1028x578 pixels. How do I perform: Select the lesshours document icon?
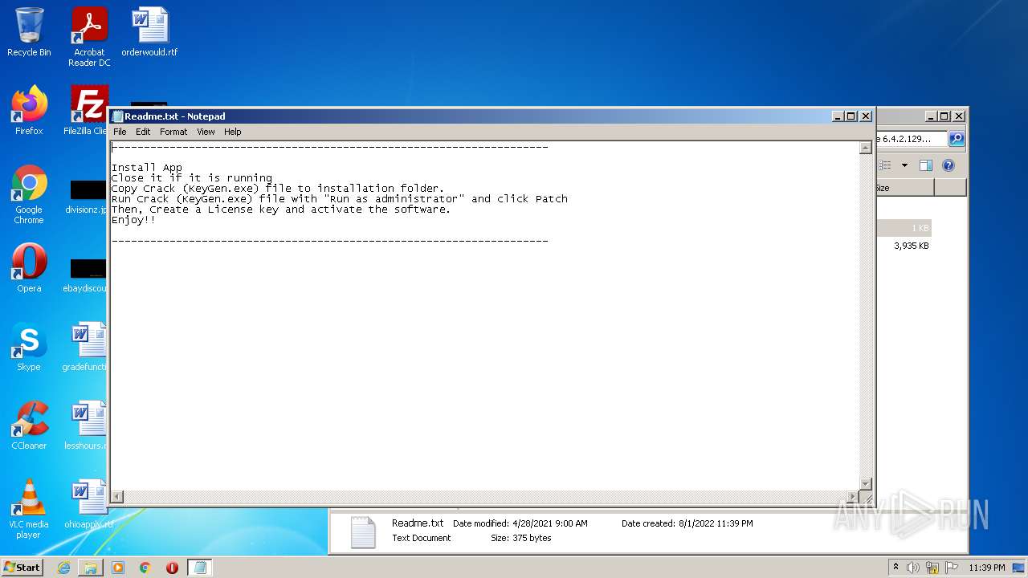[85, 425]
